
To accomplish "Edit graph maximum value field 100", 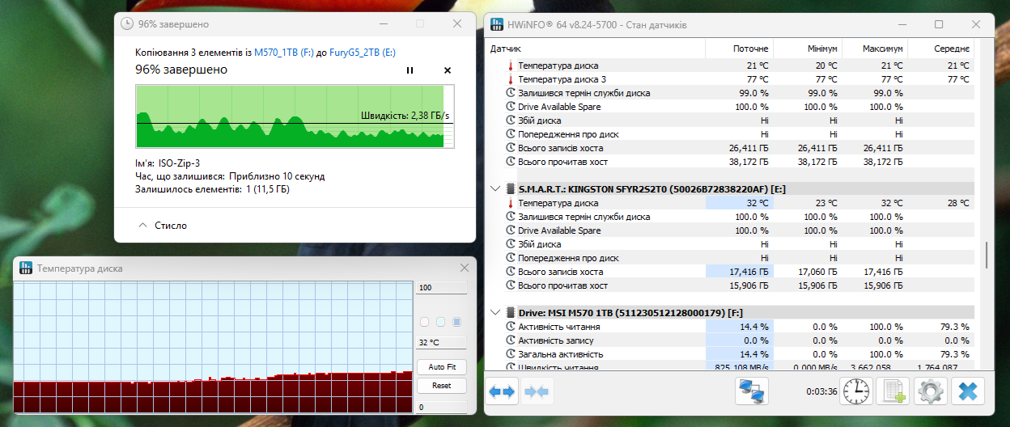I will [441, 288].
